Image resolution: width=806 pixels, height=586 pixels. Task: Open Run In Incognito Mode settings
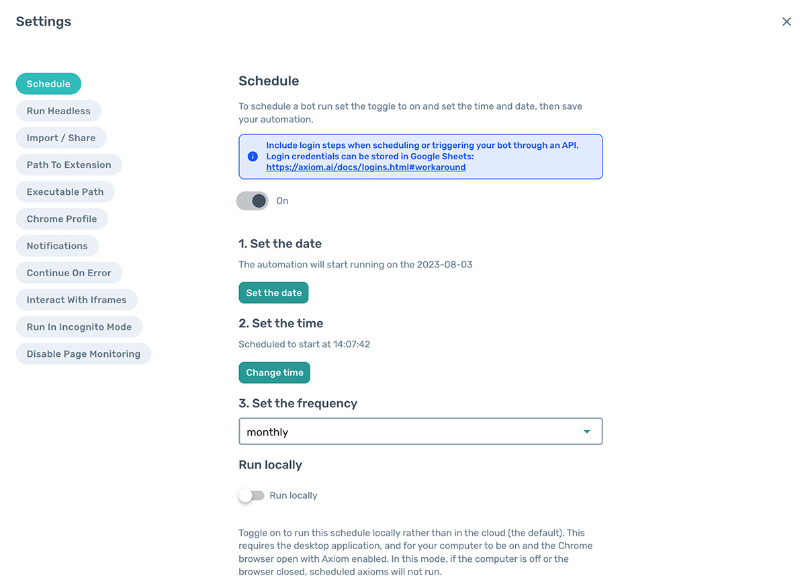(79, 327)
